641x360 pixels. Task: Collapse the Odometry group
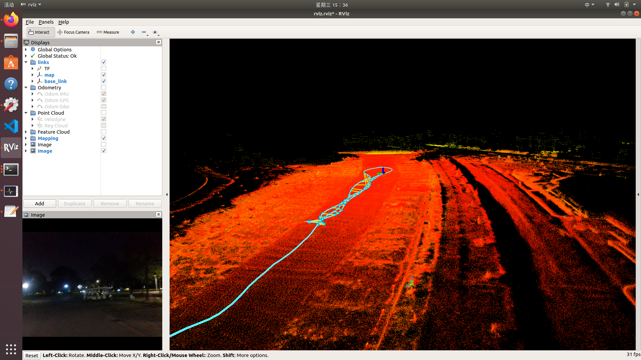point(26,88)
